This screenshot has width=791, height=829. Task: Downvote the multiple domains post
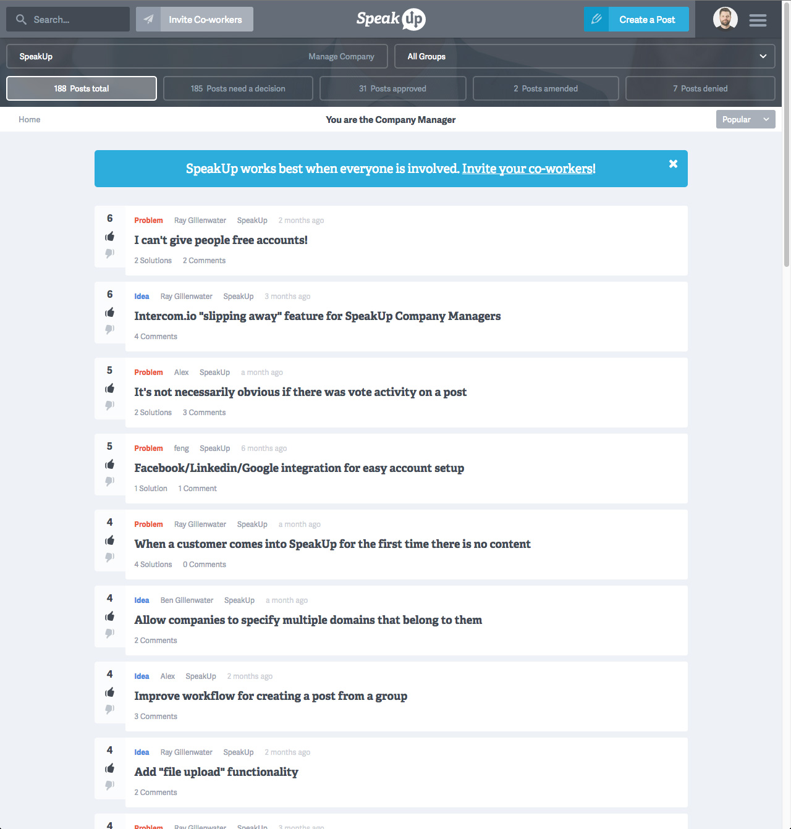click(x=110, y=633)
